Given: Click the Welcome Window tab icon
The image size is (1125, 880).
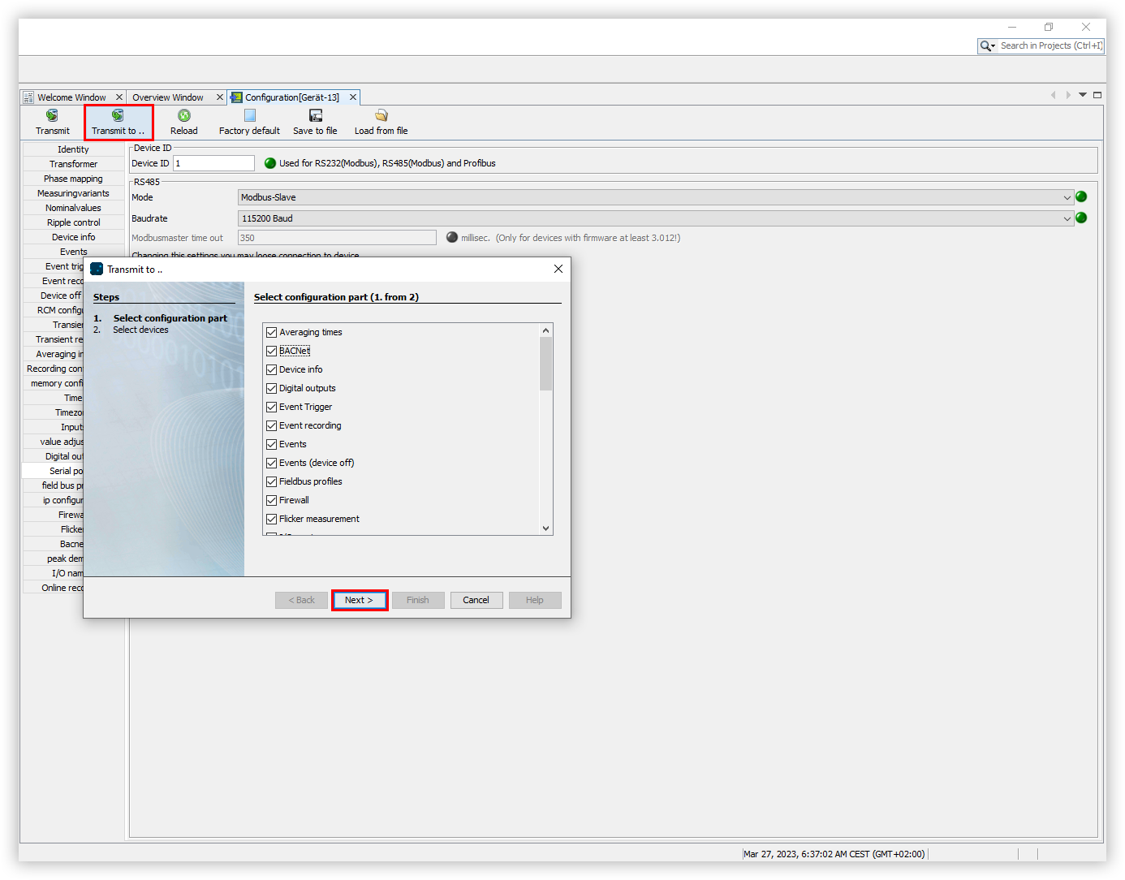Looking at the screenshot, I should click(28, 97).
